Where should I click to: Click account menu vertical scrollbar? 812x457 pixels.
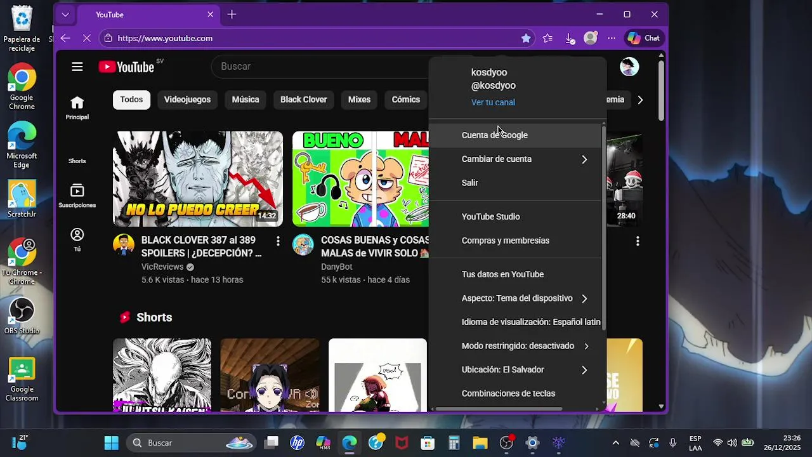(603, 227)
